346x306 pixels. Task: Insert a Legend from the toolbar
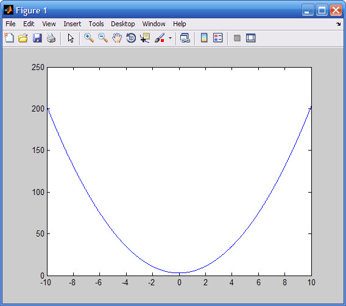click(218, 38)
